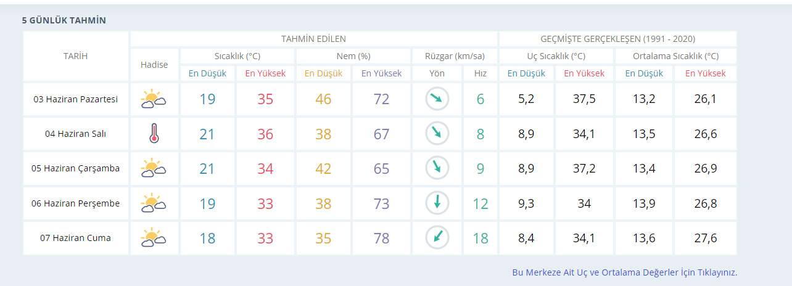The height and width of the screenshot is (286, 792).
Task: Click the partly cloudy icon for 06 Haziran Perşembe
Action: click(x=154, y=203)
